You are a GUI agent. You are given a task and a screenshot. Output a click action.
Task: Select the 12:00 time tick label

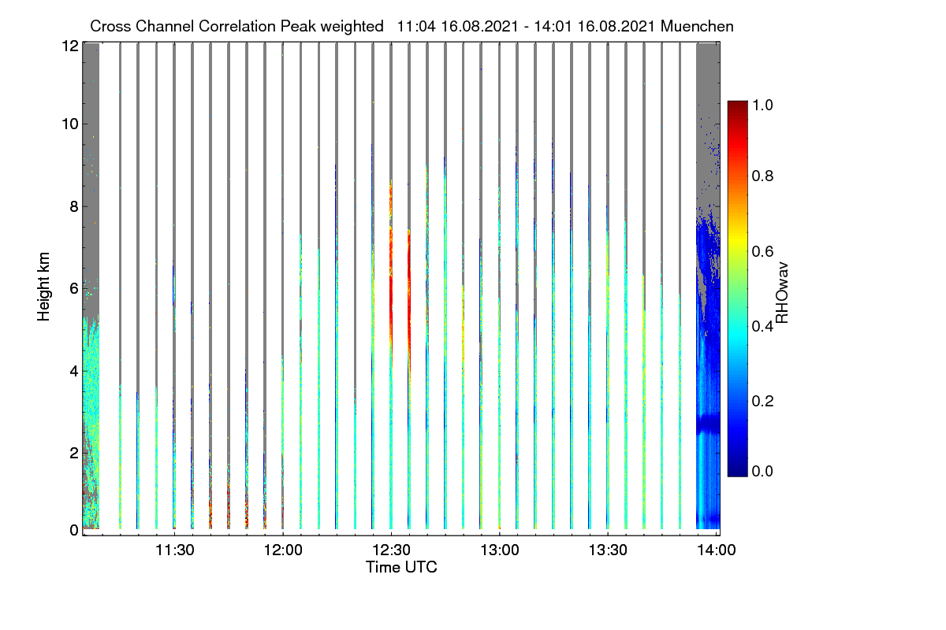click(282, 550)
